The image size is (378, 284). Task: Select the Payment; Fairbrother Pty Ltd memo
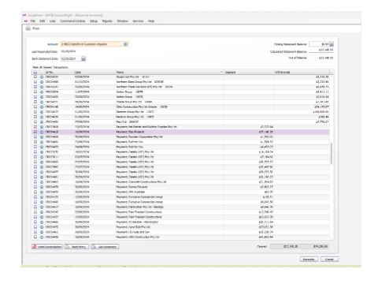tap(140, 207)
